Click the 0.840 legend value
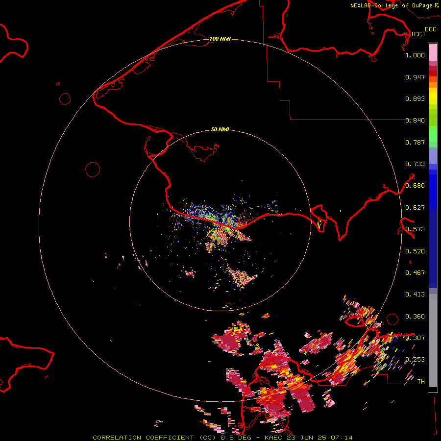 415,121
